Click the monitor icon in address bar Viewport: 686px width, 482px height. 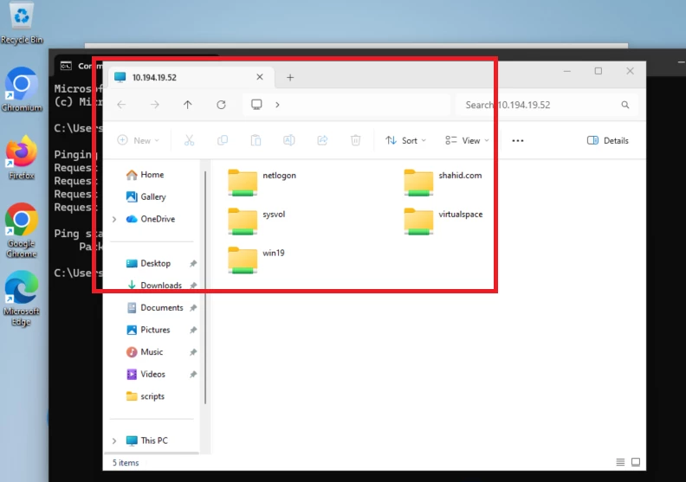pyautogui.click(x=256, y=105)
